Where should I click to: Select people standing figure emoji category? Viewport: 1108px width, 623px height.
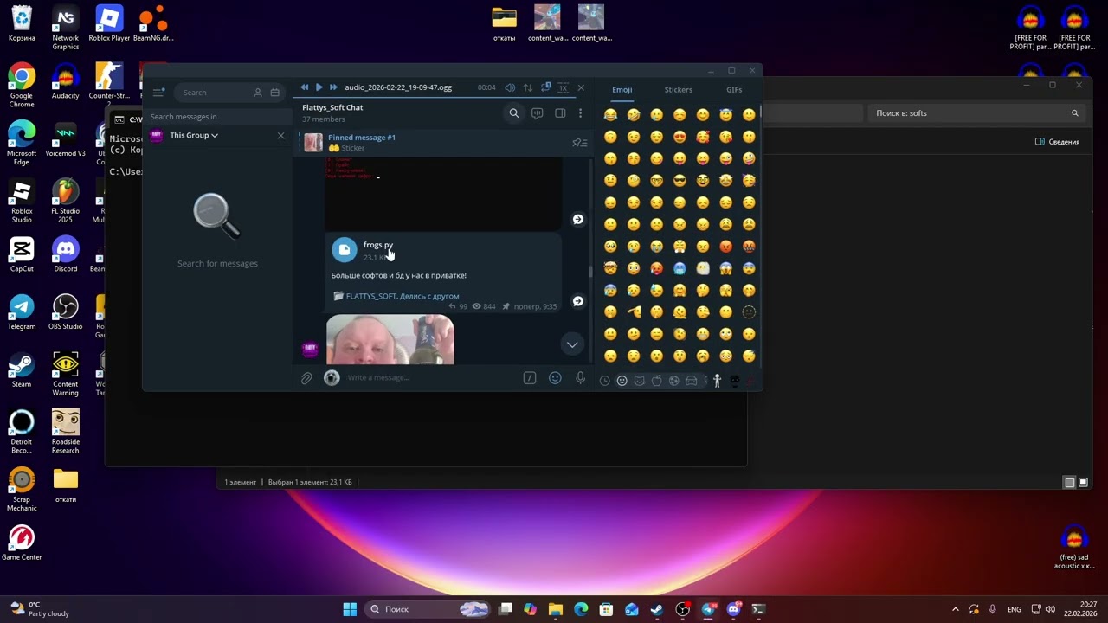pos(717,381)
